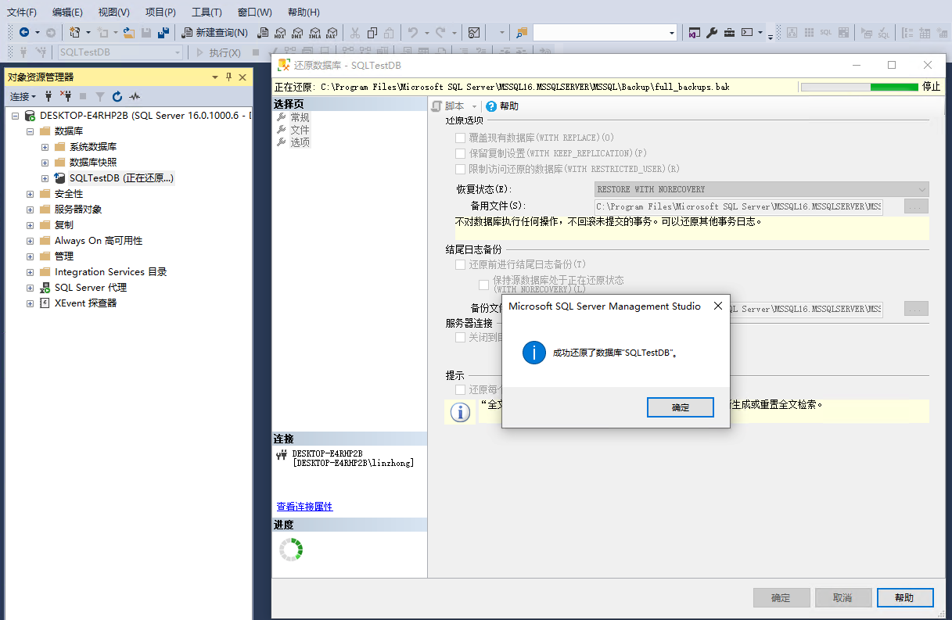Click the 取消 button in restore dialog

842,597
